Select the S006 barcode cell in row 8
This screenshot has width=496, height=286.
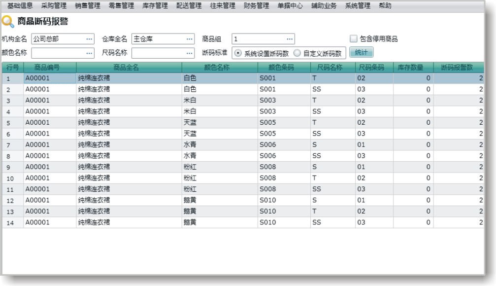tap(284, 156)
